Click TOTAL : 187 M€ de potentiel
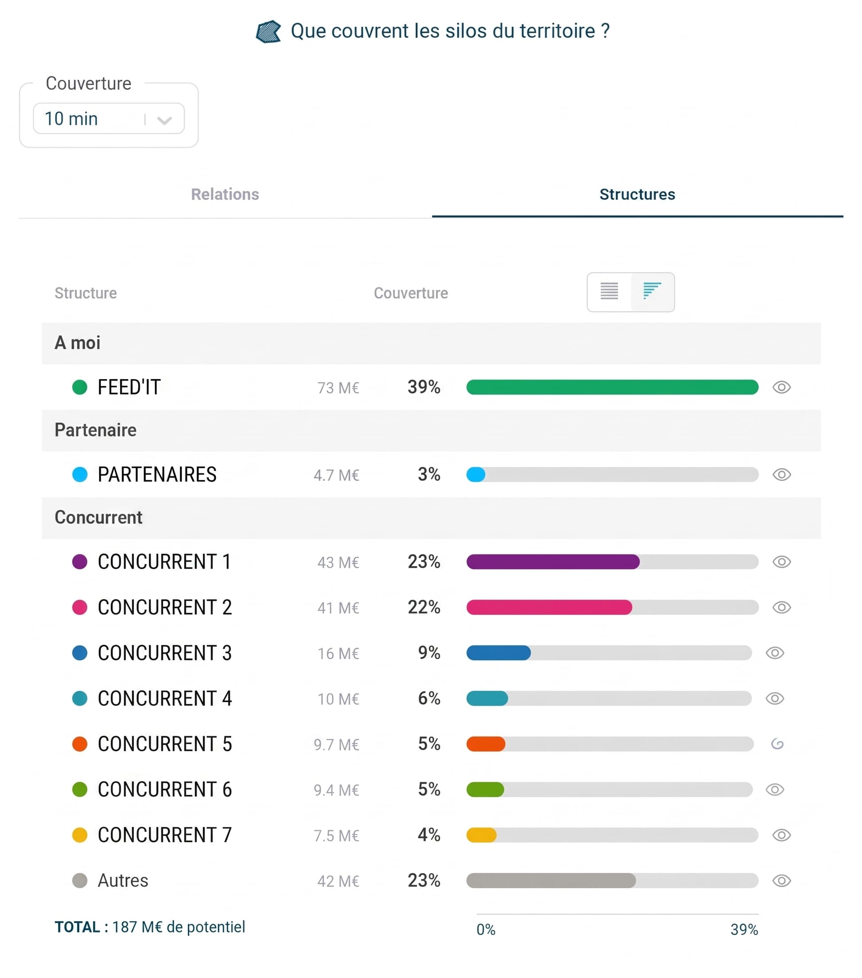This screenshot has height=978, width=862. coord(150,927)
